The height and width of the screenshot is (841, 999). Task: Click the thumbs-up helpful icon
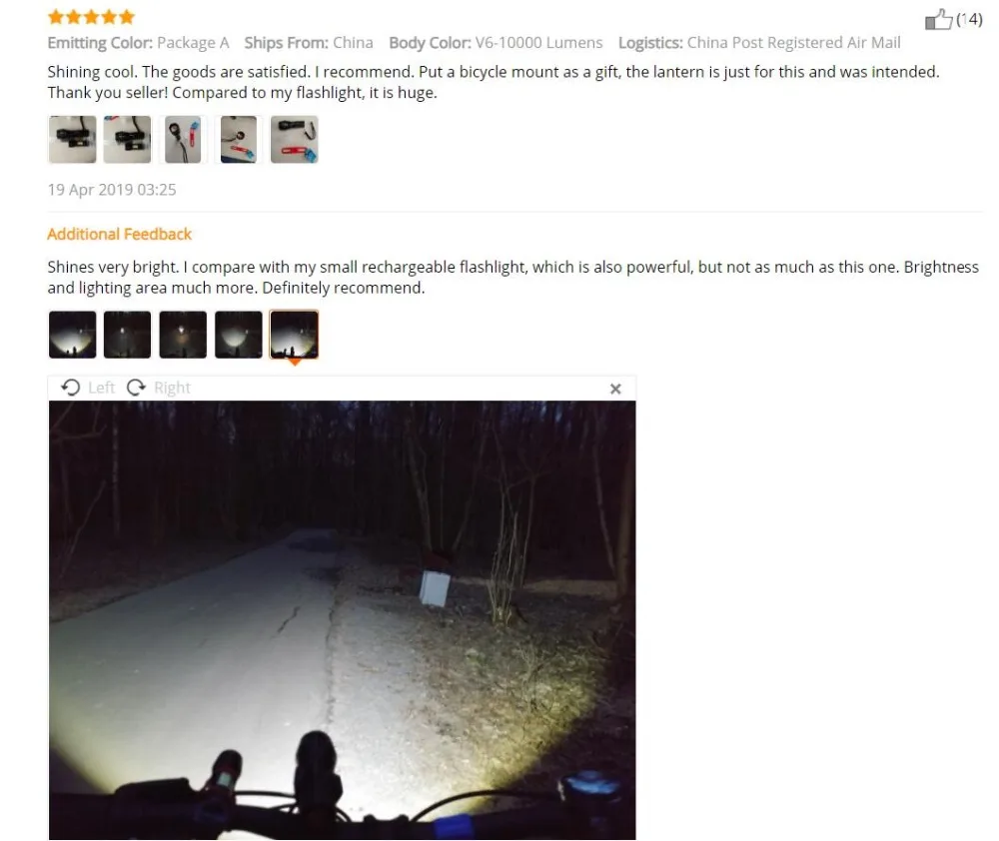click(938, 19)
